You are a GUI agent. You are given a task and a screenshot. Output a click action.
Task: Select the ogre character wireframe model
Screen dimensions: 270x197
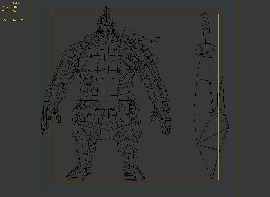106,94
